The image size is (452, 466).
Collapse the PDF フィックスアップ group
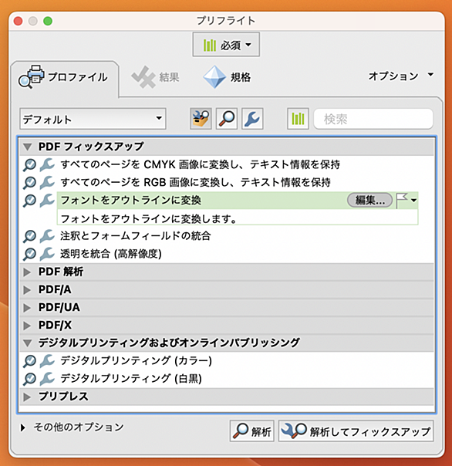pos(28,147)
